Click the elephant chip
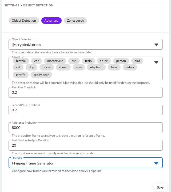 point(96,67)
